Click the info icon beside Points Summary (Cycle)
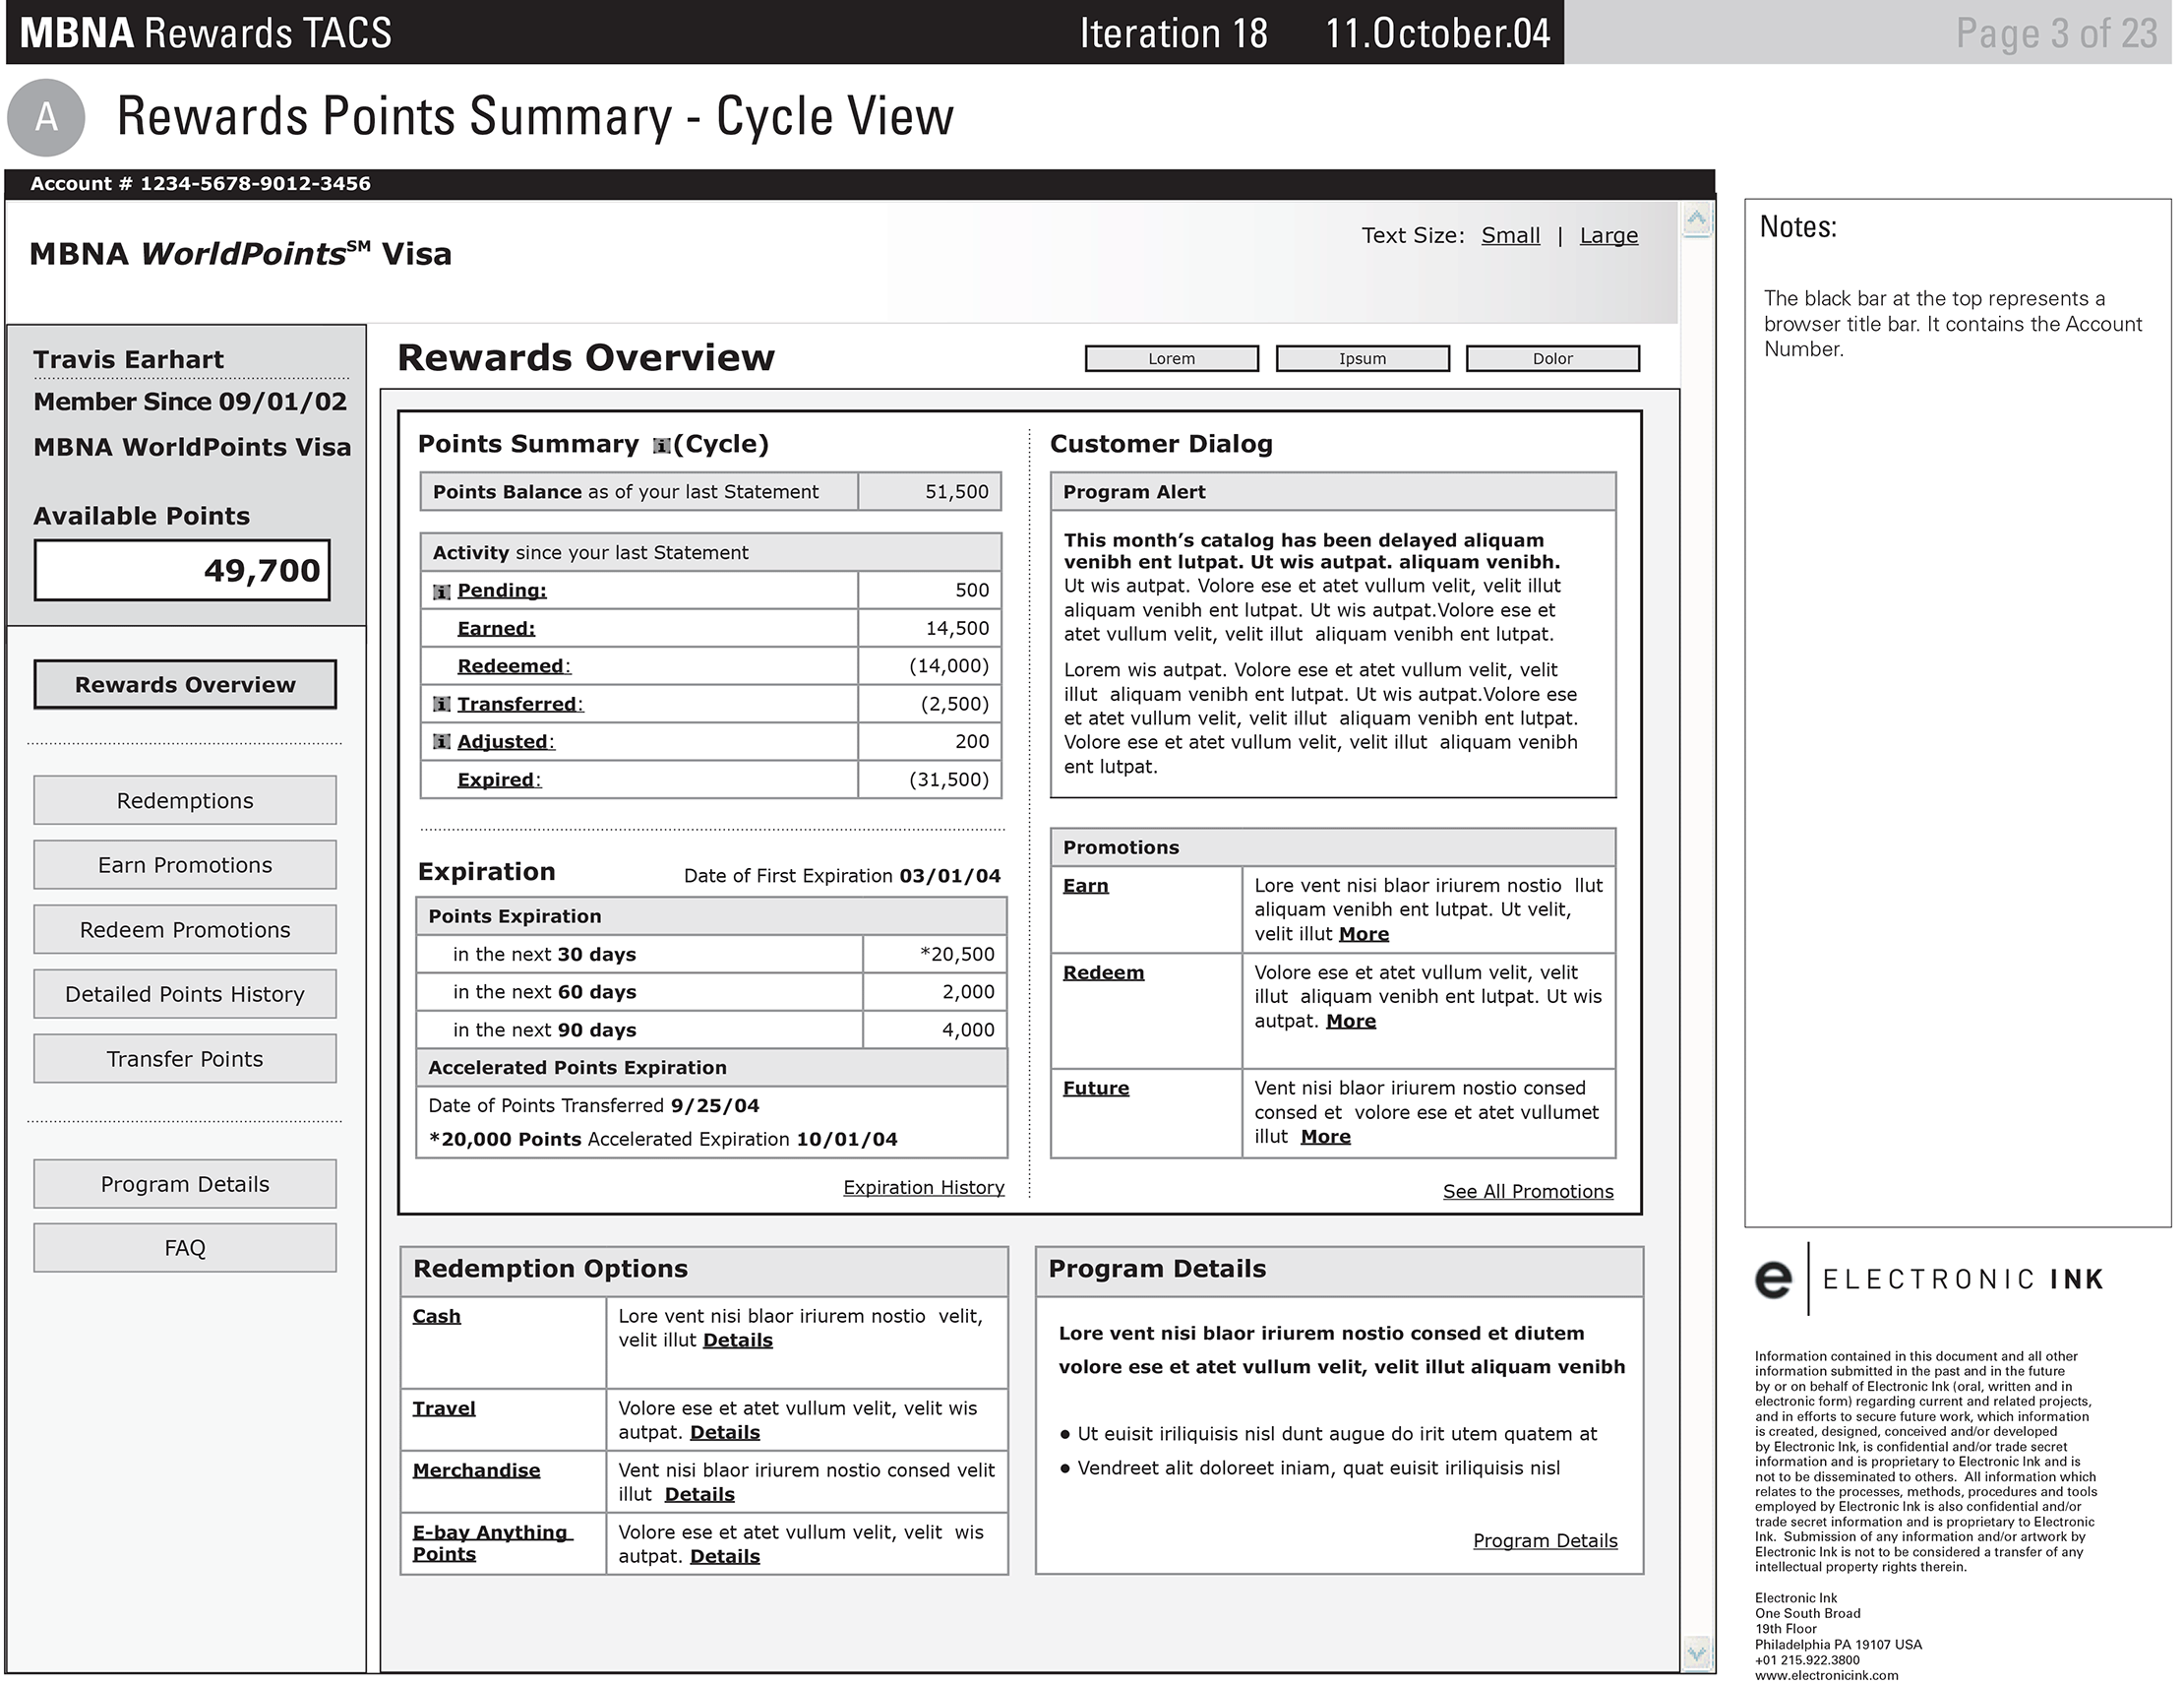Image resolution: width=2184 pixels, height=1685 pixels. [661, 446]
